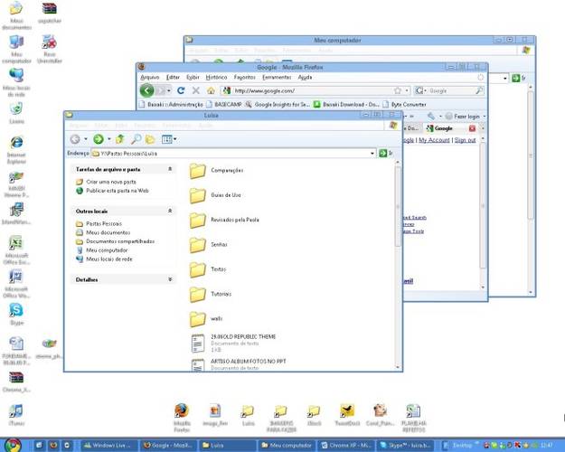The height and width of the screenshot is (452, 565).
Task: Open Exibir menu in Firefox
Action: [x=193, y=77]
